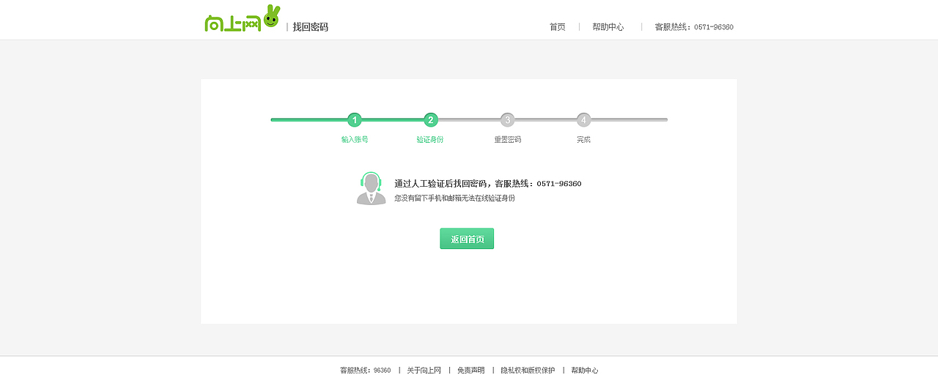The image size is (938, 383).
Task: Click the customer service headset avatar icon
Action: pos(372,188)
